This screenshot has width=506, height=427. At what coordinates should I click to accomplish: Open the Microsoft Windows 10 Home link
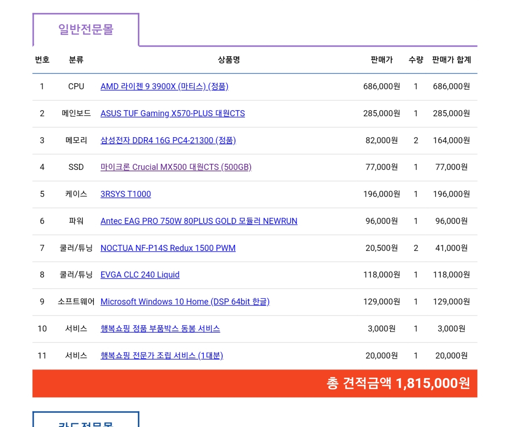pyautogui.click(x=185, y=302)
